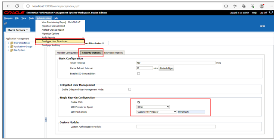Open the Navigate menu

[x=8, y=18]
